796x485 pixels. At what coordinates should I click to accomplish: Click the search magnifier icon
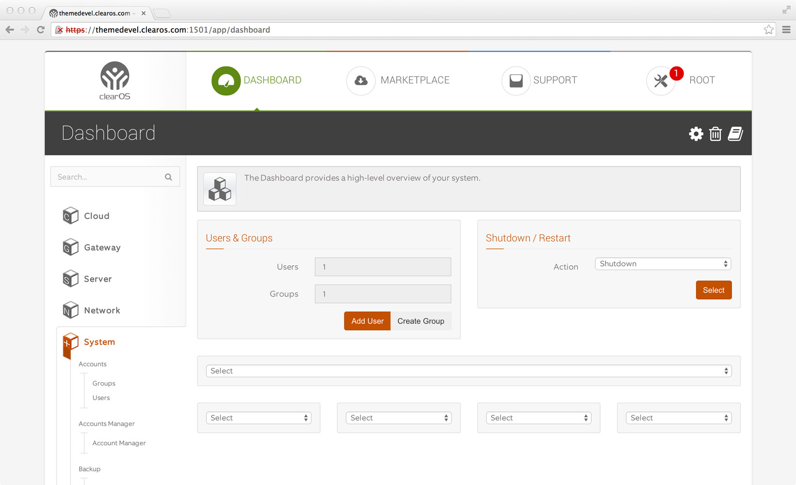(x=168, y=177)
